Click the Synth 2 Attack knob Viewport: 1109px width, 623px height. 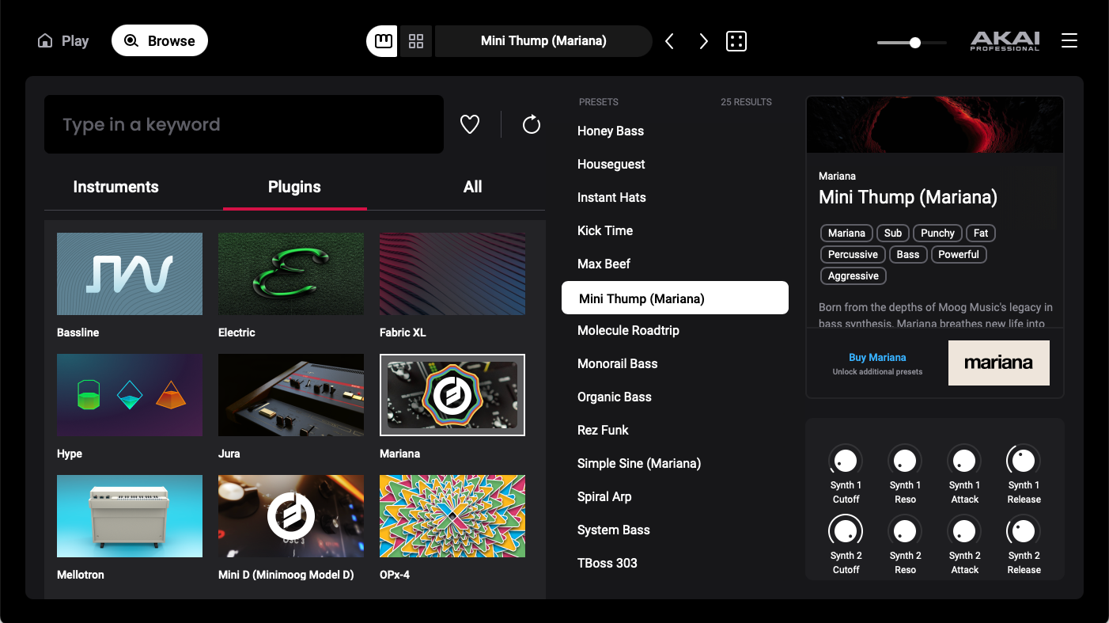click(x=964, y=530)
